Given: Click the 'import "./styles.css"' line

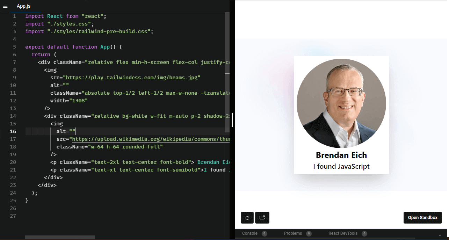Looking at the screenshot, I should coord(60,24).
